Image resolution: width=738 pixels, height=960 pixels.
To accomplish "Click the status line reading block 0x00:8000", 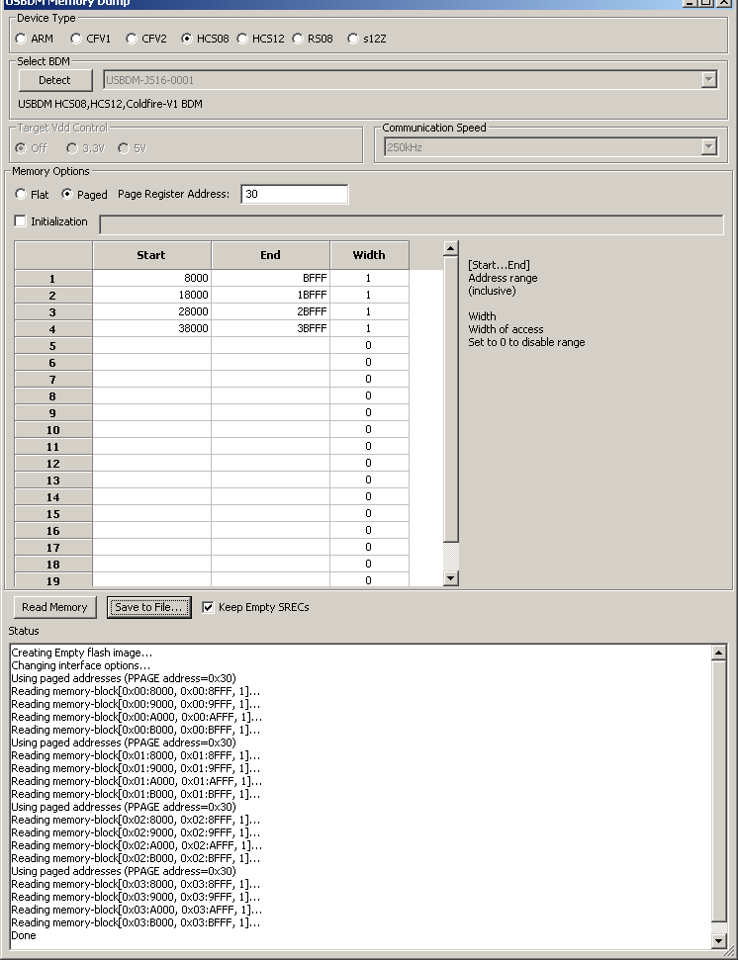I will [x=136, y=691].
